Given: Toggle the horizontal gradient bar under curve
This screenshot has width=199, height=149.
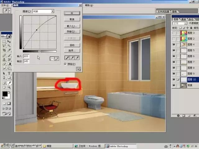Looking at the screenshot, I should point(39,51).
